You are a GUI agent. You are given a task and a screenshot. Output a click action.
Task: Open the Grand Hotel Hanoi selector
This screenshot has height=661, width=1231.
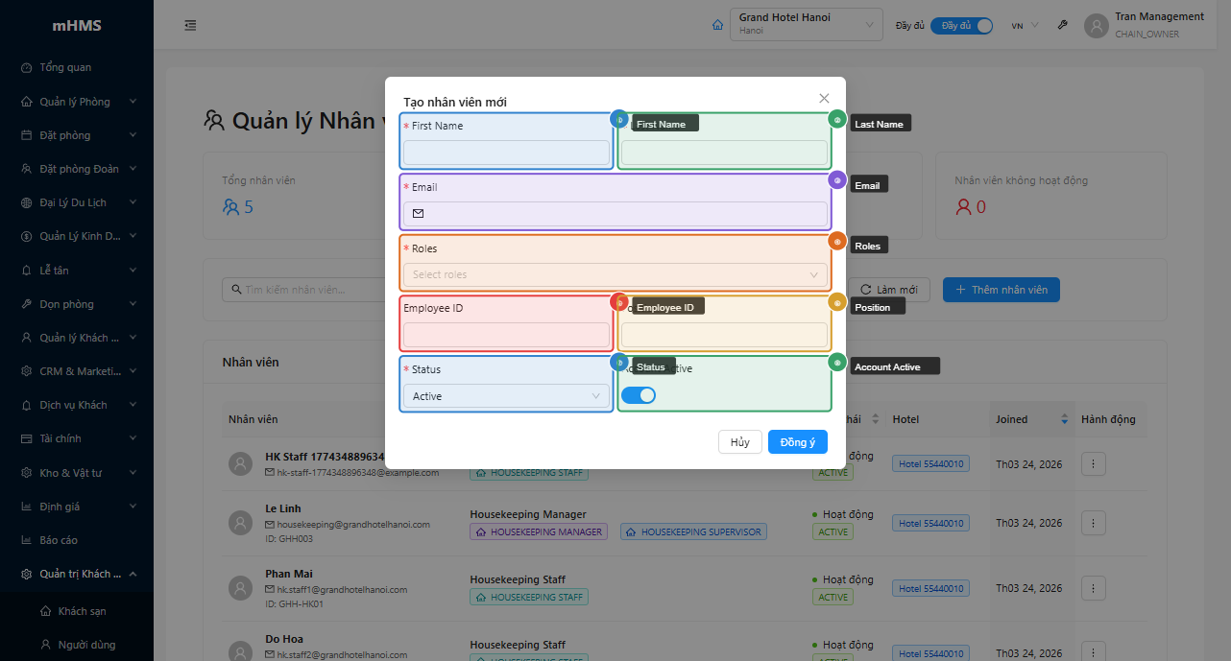[x=806, y=25]
